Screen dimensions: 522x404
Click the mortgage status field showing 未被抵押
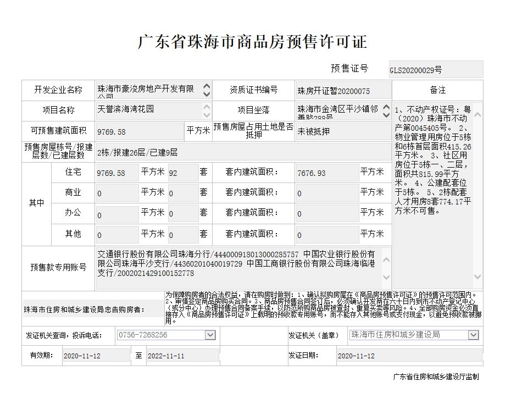point(343,131)
